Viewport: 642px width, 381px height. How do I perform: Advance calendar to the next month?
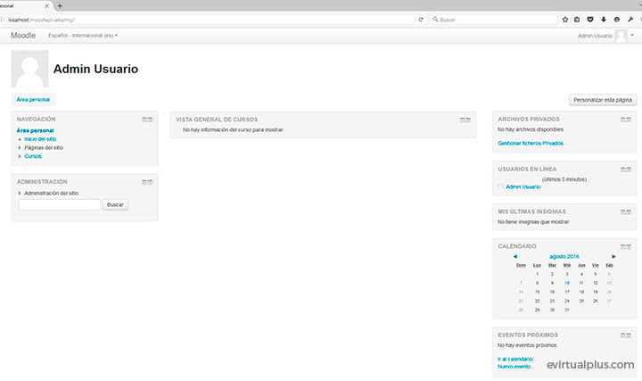click(x=613, y=256)
